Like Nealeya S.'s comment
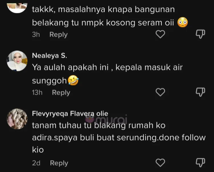 (x=160, y=92)
